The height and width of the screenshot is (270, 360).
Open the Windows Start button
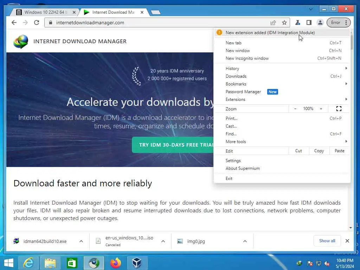[x=9, y=263]
